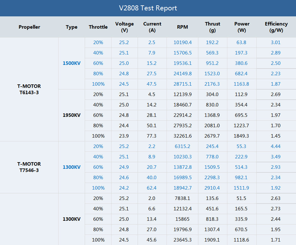
Task: Select the Propeller column header
Action: (29, 27)
